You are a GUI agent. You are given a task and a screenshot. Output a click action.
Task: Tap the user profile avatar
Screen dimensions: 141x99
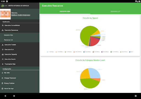tap(5, 14)
